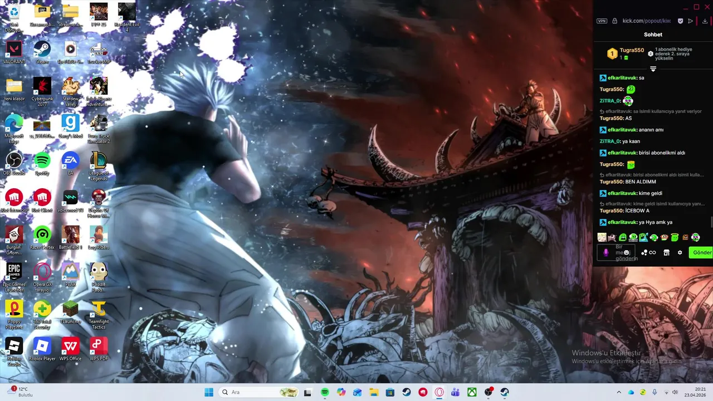Viewport: 713px width, 401px height.
Task: Click the TruckersMP desktop shortcut
Action: pyautogui.click(x=99, y=53)
